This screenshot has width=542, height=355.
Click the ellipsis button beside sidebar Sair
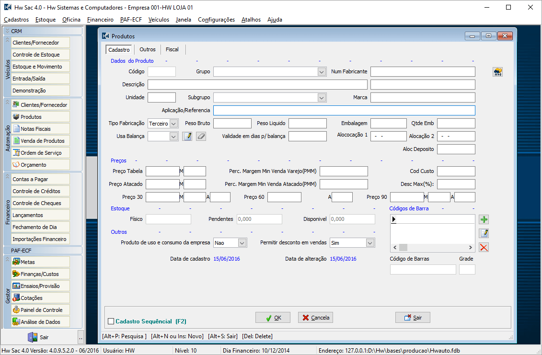tap(81, 337)
